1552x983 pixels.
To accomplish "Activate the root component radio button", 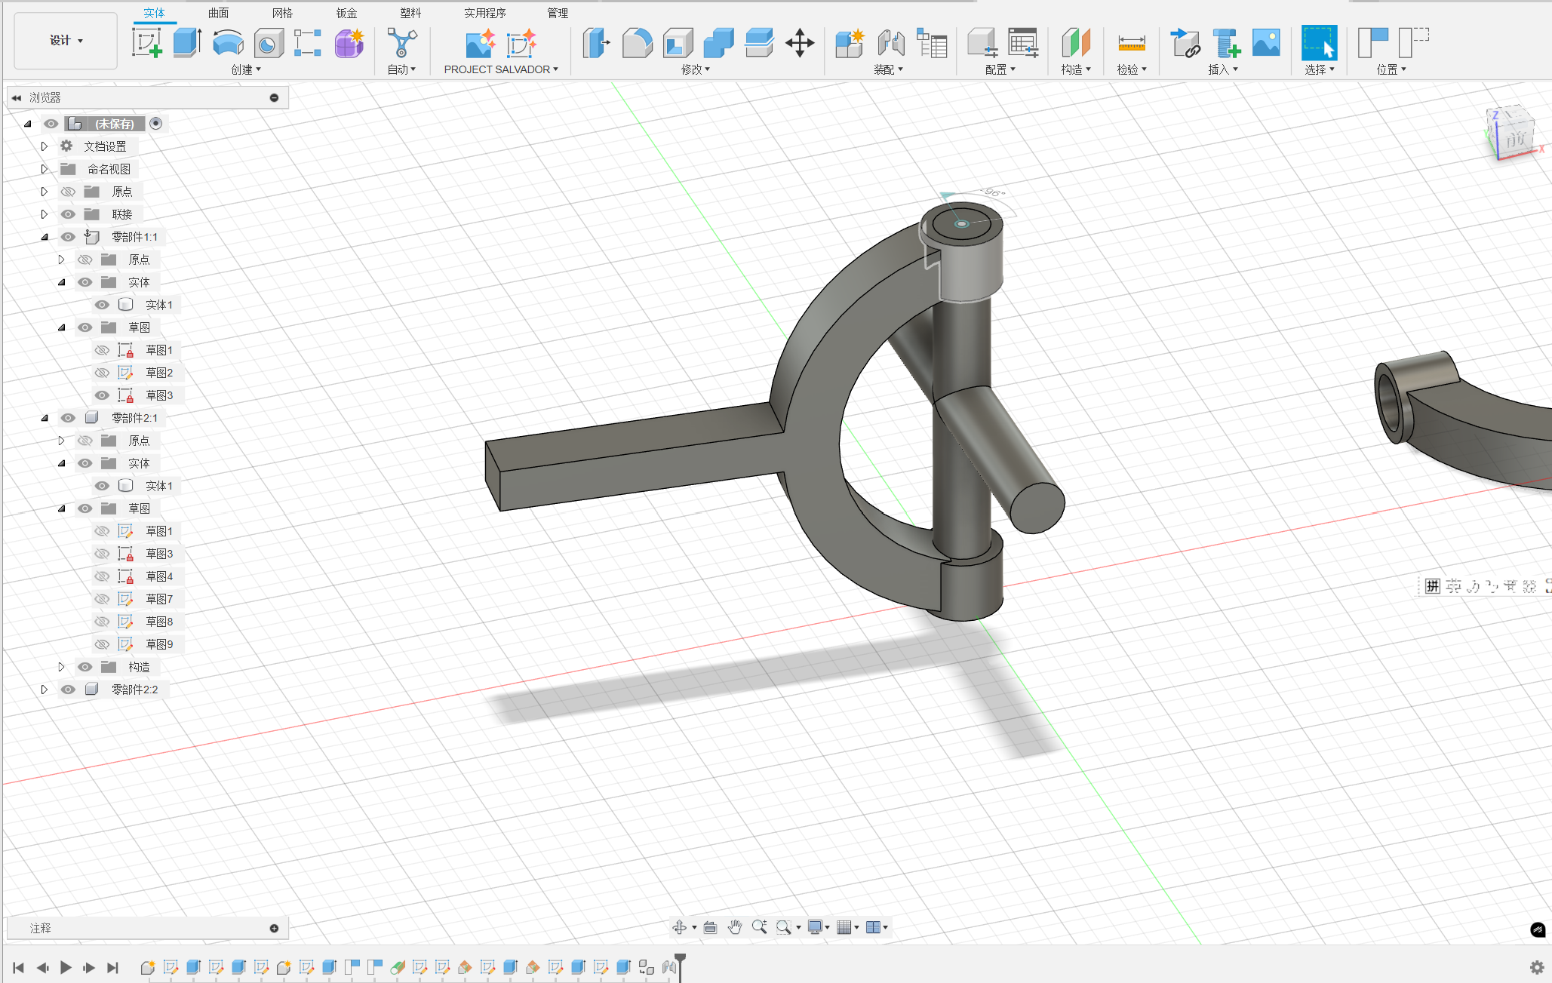I will coord(156,124).
